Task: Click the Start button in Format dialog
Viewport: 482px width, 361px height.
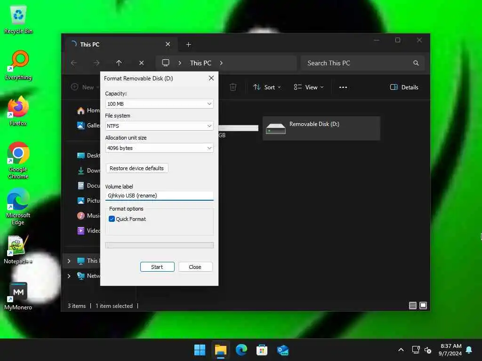Action: (157, 267)
